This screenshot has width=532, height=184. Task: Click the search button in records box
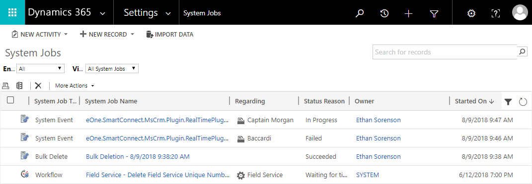522,51
